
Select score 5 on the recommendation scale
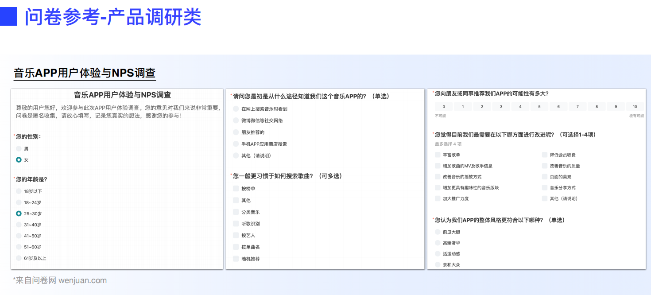point(539,106)
